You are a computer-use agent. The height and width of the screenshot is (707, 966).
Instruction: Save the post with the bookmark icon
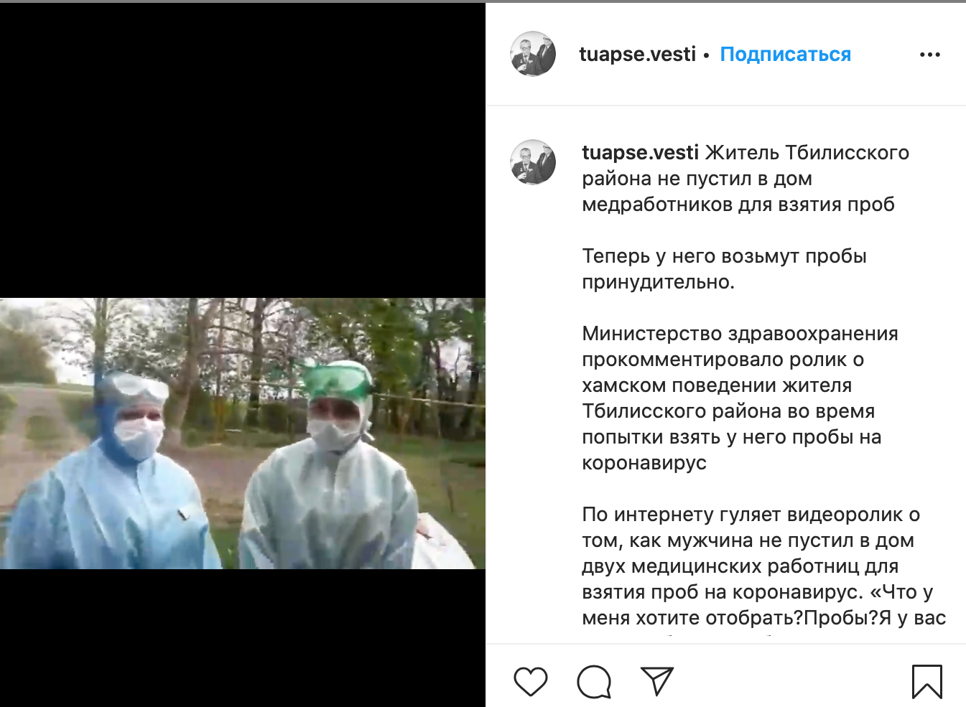pyautogui.click(x=927, y=681)
